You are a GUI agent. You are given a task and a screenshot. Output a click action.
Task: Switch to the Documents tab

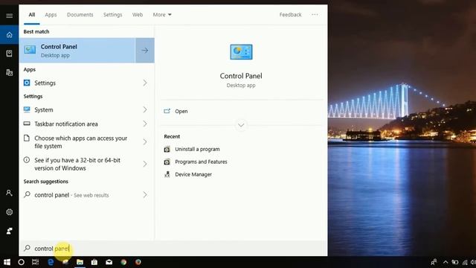(80, 15)
